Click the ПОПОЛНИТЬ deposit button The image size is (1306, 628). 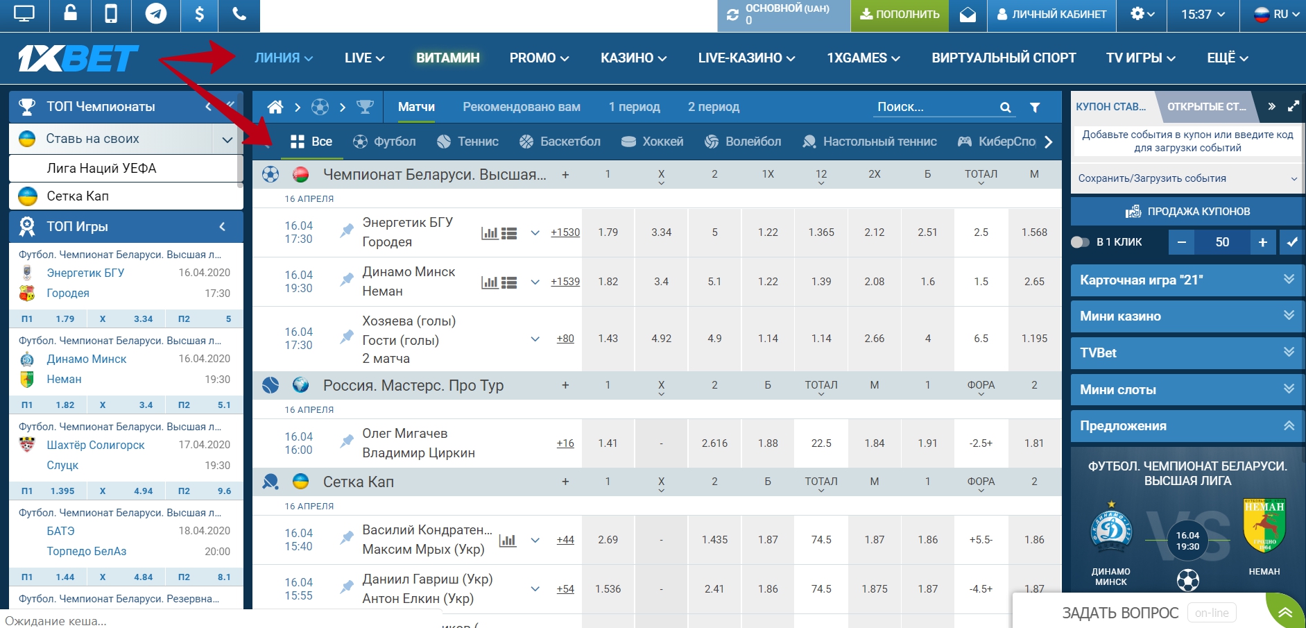[900, 15]
